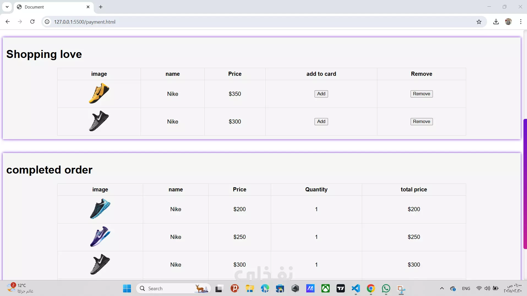Click the 'Quantity' column header
This screenshot has width=527, height=296.
pyautogui.click(x=316, y=189)
